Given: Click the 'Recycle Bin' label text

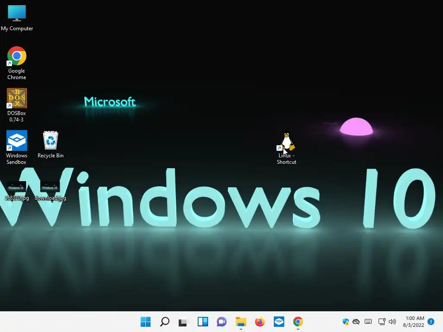Looking at the screenshot, I should pyautogui.click(x=51, y=156).
